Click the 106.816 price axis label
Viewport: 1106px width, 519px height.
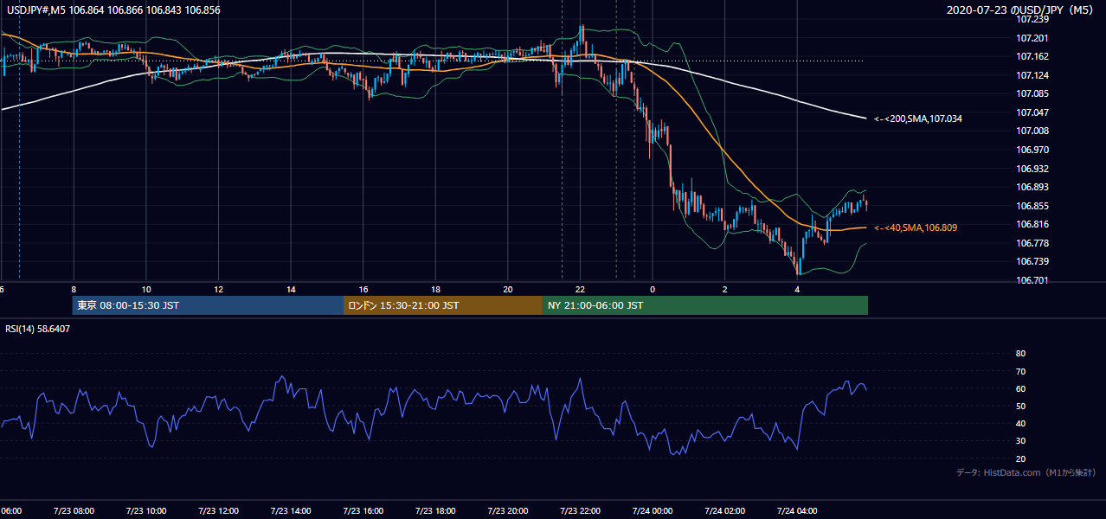point(1033,224)
